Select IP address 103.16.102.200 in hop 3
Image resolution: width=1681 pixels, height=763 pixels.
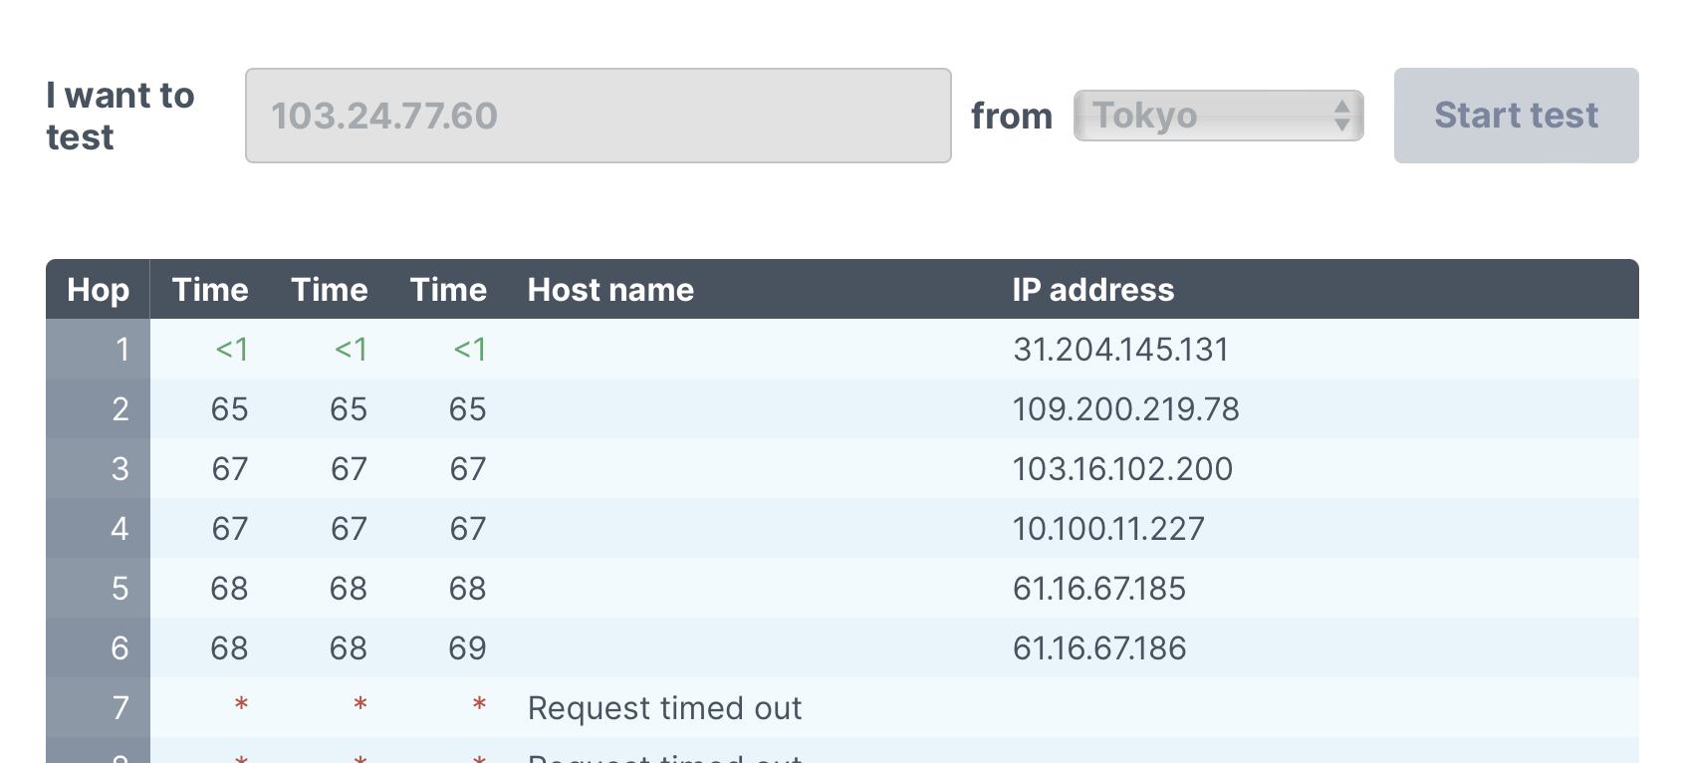tap(1122, 469)
